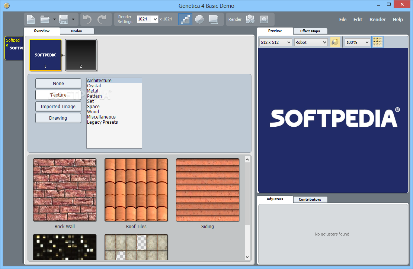Open the File menu
Viewport: 413px width, 269px height.
click(x=343, y=19)
